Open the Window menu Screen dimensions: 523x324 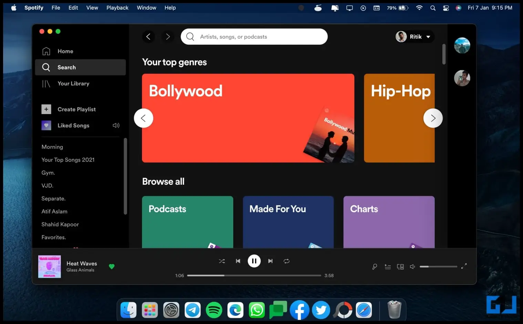(x=146, y=8)
